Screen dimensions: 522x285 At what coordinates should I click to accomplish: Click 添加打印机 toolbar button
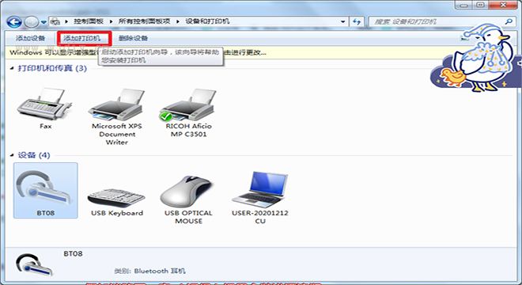[82, 38]
